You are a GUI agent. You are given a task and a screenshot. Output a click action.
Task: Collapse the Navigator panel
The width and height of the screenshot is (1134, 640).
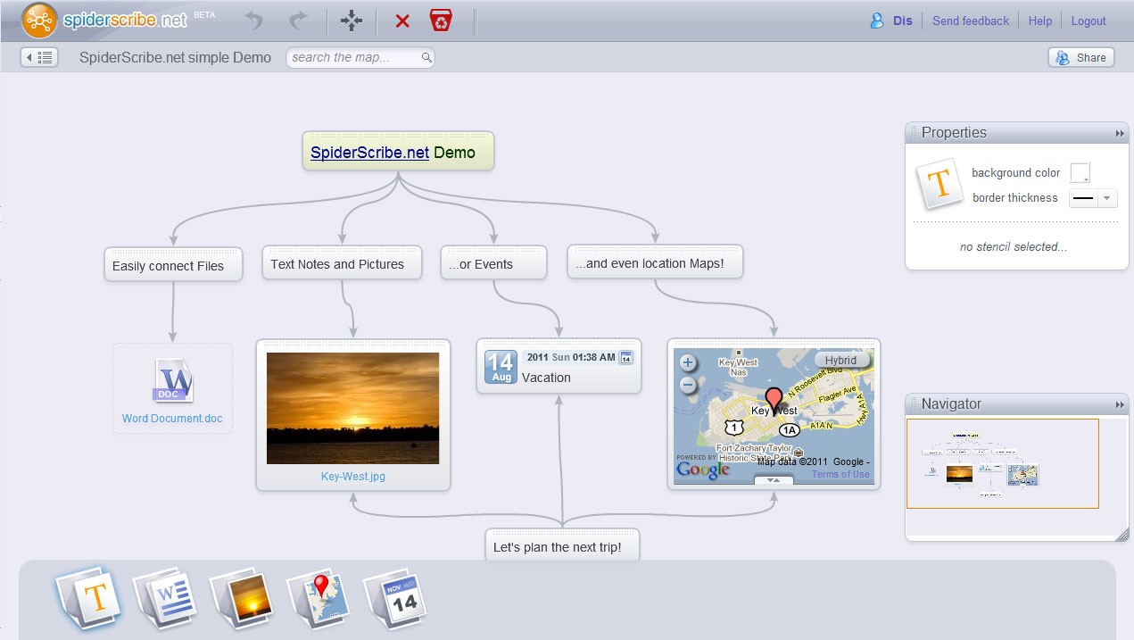(1119, 404)
